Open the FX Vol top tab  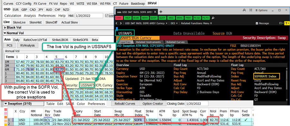(53, 4)
